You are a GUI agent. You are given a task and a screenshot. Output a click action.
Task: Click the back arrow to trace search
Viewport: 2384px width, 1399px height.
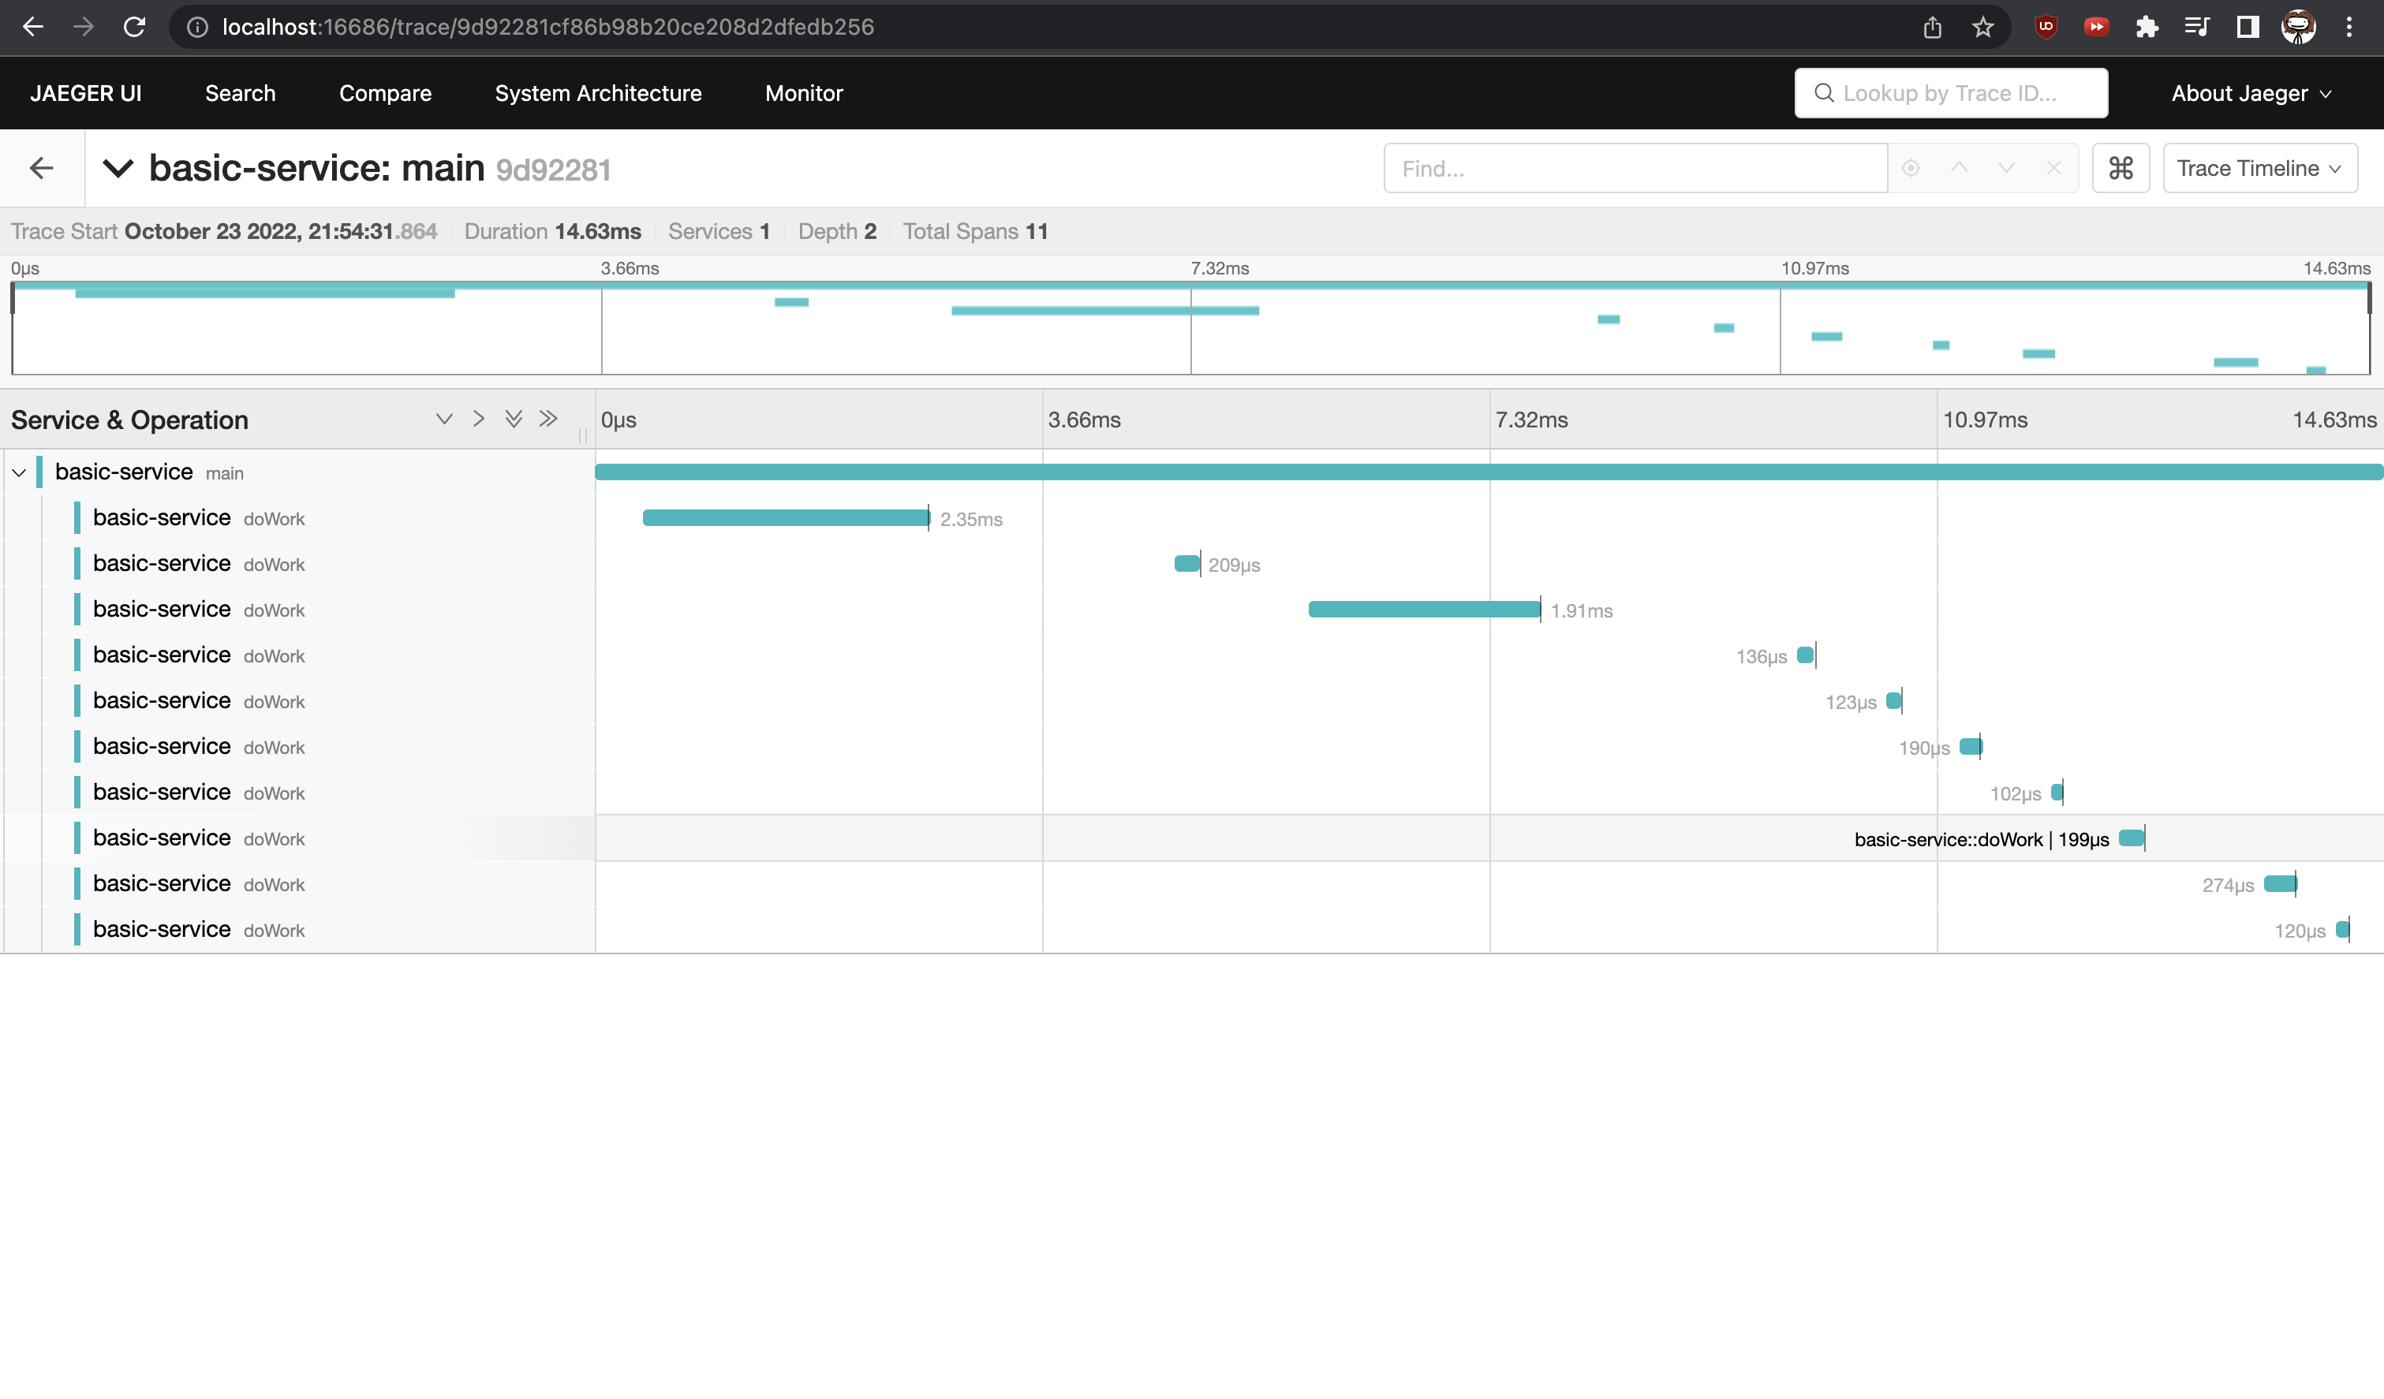coord(41,169)
